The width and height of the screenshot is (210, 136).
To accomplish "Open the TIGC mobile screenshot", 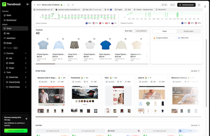I will [x=118, y=96].
